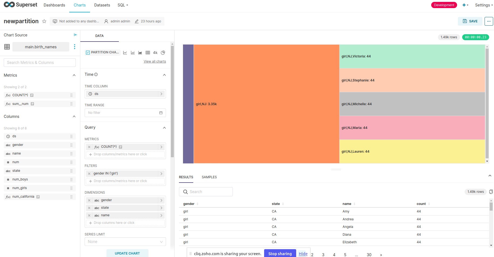Select the Area chart type icon
The width and height of the screenshot is (494, 257).
click(140, 52)
